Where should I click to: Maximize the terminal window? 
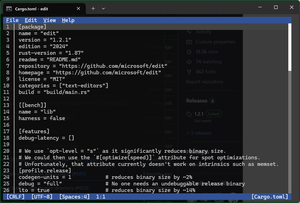click(x=276, y=8)
